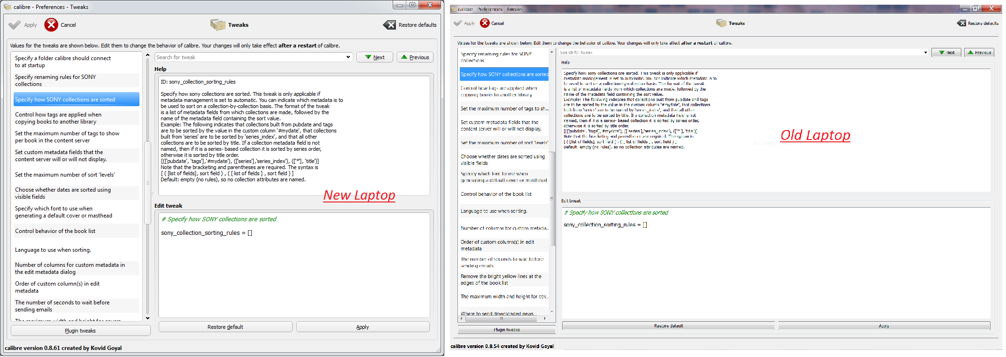Screen dimensions: 1006x357
Task: Open Plugin tweaks in the right window
Action: pyautogui.click(x=506, y=330)
